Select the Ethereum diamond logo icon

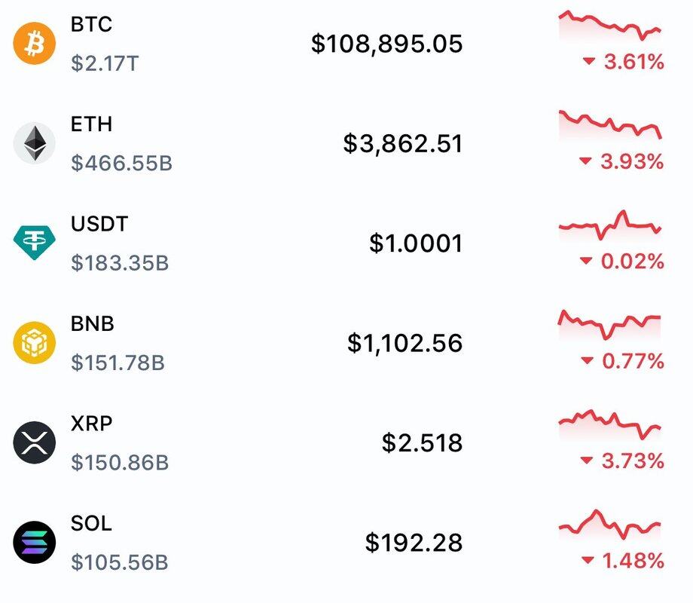(35, 143)
